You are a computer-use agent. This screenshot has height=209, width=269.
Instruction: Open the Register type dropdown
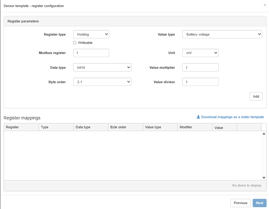point(91,34)
